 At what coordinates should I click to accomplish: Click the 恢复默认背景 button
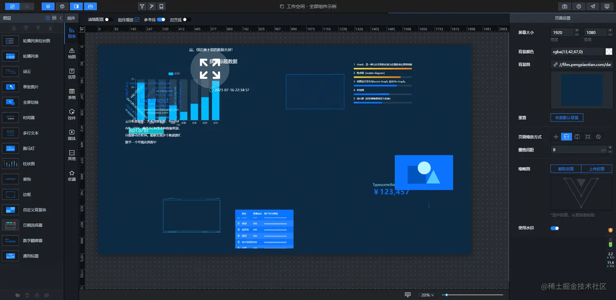pyautogui.click(x=567, y=117)
